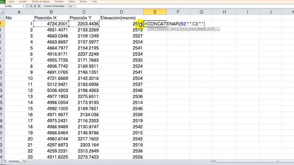Select cell with value 2189.9311
The width and height of the screenshot is (294, 165).
tap(84, 66)
